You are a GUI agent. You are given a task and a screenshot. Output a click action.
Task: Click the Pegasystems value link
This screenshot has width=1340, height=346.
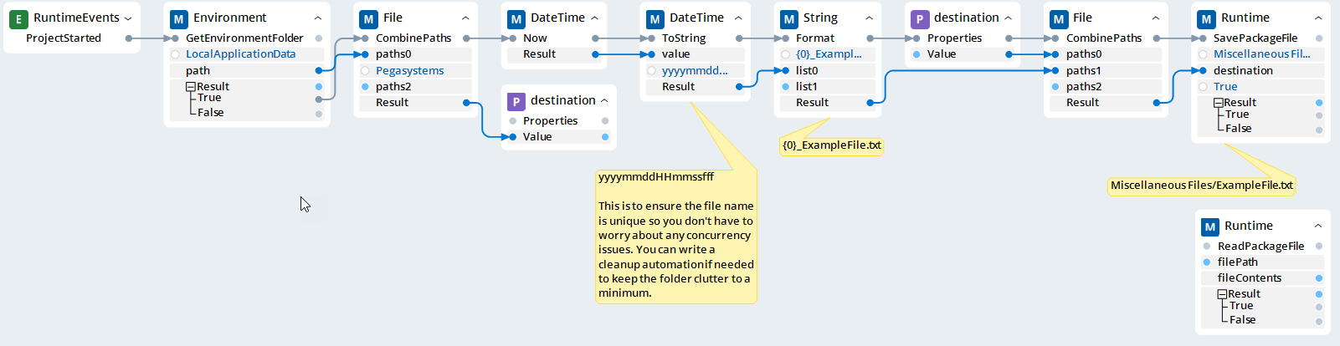409,71
